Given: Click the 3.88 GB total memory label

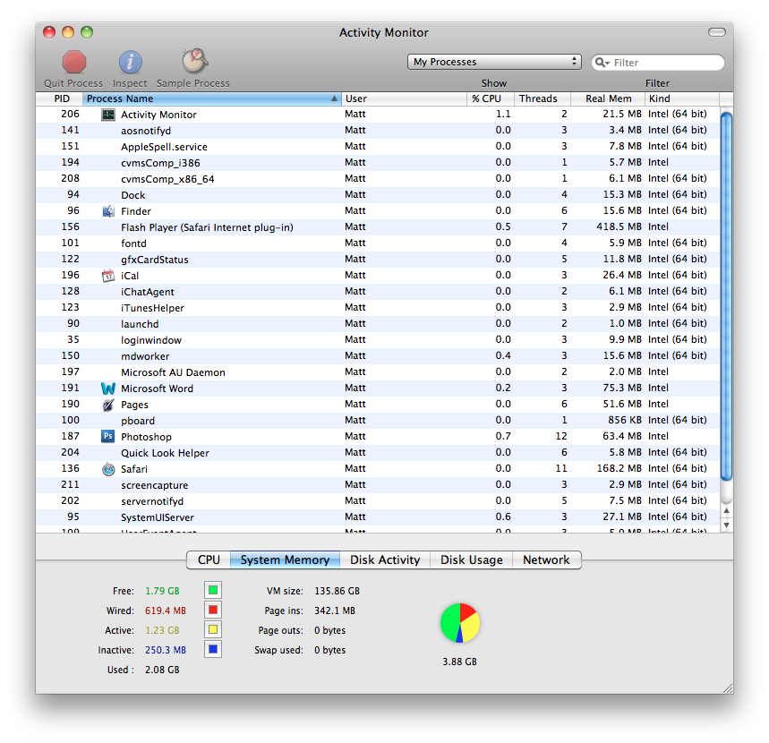Looking at the screenshot, I should click(x=459, y=662).
